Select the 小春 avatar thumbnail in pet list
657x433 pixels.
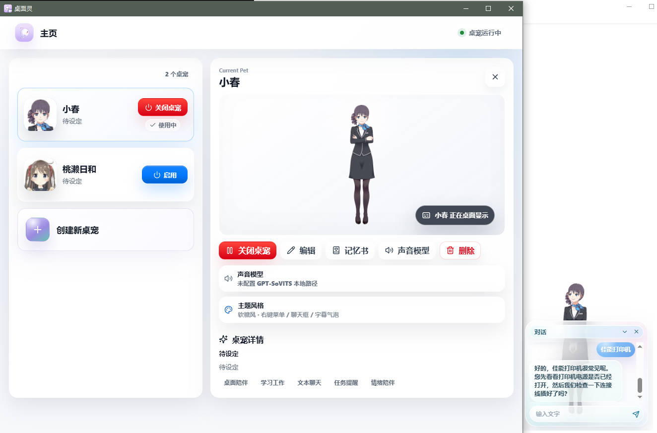tap(40, 115)
